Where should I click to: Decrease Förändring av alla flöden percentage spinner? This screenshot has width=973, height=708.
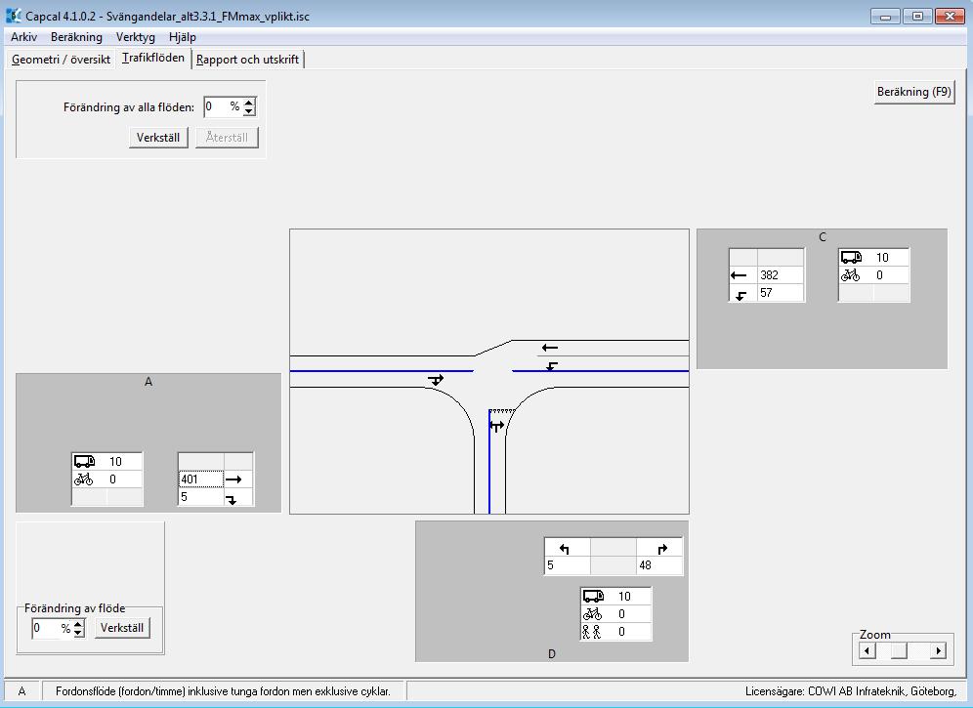point(249,111)
